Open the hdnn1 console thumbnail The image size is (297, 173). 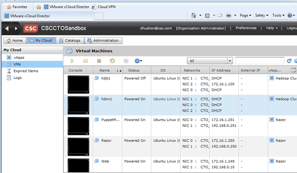click(78, 105)
